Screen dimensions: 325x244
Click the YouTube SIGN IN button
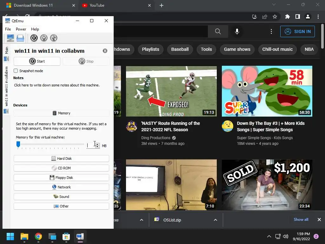(x=297, y=31)
